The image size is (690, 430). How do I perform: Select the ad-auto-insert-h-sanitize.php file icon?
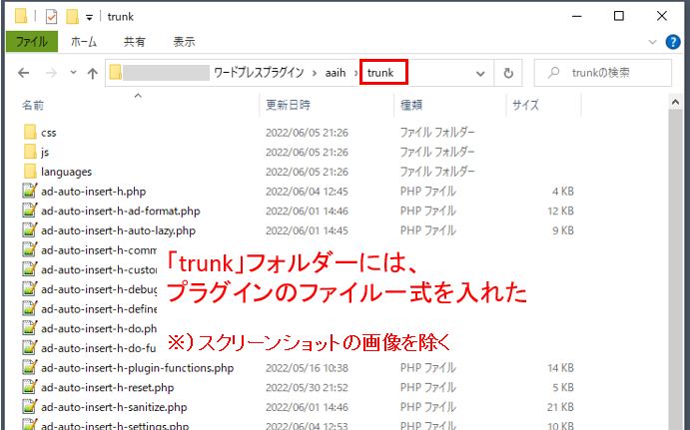tap(30, 407)
